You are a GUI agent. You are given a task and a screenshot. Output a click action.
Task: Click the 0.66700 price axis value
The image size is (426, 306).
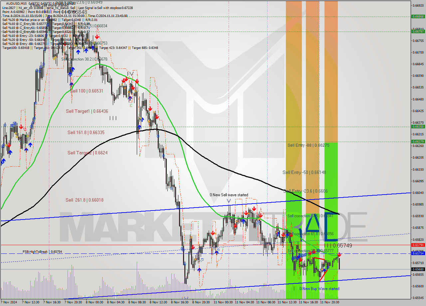click(418, 53)
